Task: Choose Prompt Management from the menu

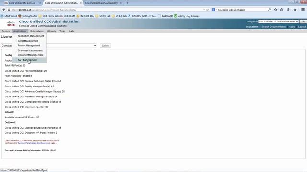Action: tap(29, 46)
